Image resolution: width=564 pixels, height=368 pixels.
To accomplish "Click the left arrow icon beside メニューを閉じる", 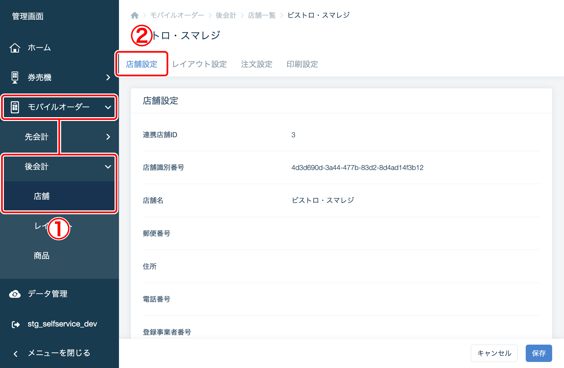I will (16, 354).
